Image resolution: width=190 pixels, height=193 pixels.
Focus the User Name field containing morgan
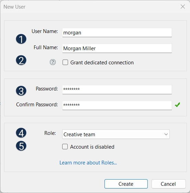(x=117, y=33)
